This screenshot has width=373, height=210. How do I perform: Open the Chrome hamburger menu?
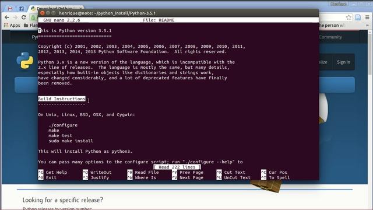pos(367,17)
